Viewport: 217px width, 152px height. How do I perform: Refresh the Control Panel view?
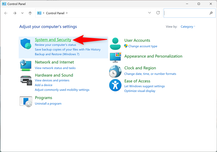pyautogui.click(x=158, y=13)
